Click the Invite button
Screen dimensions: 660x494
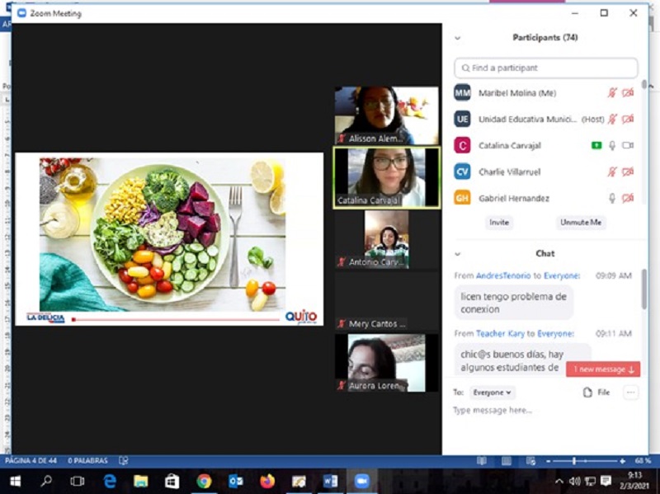click(x=499, y=223)
